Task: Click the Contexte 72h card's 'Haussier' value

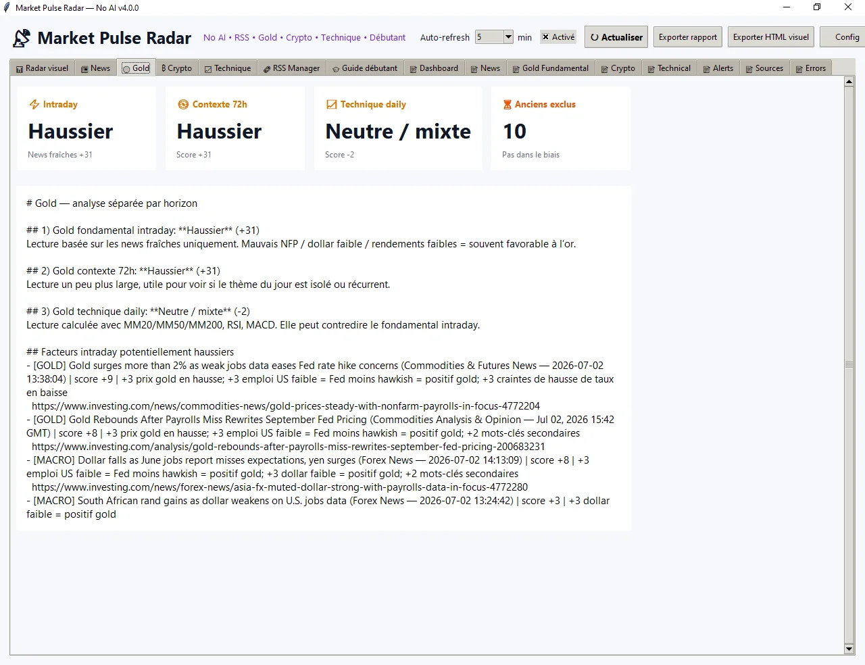Action: coord(220,131)
